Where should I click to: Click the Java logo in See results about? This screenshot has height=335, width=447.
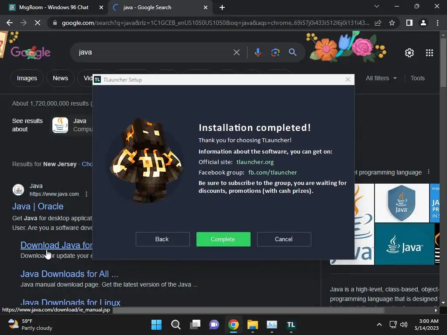click(x=60, y=125)
